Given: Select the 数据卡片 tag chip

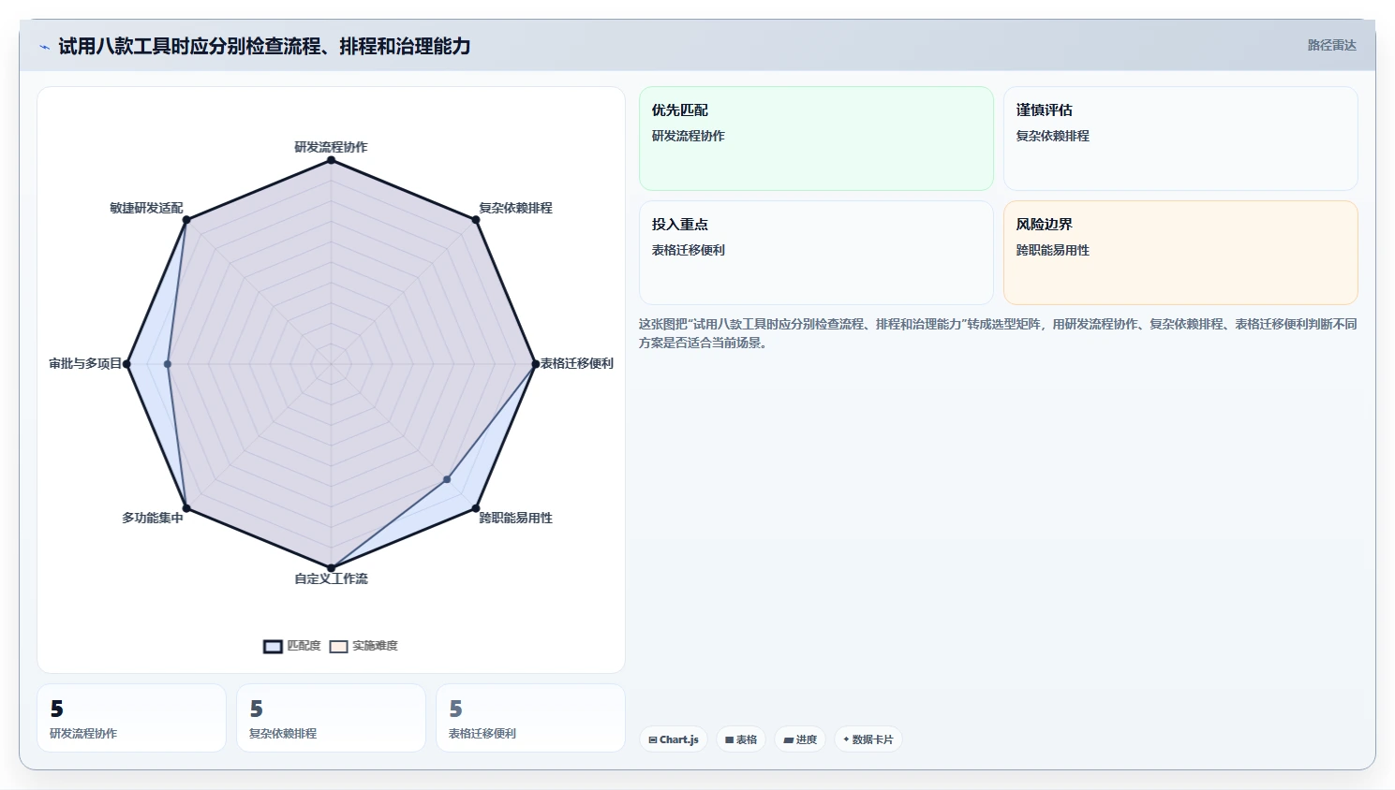Looking at the screenshot, I should click(868, 739).
